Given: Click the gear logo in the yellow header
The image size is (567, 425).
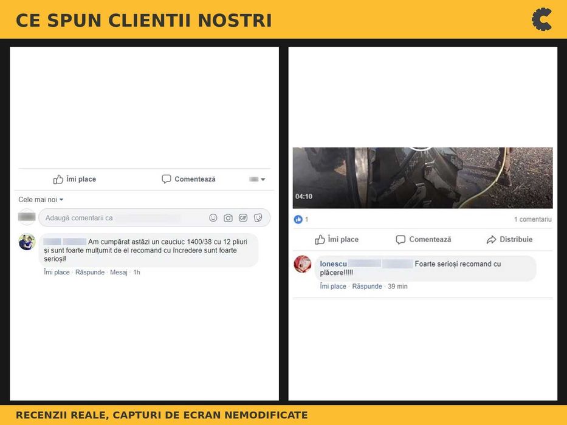Looking at the screenshot, I should (541, 19).
